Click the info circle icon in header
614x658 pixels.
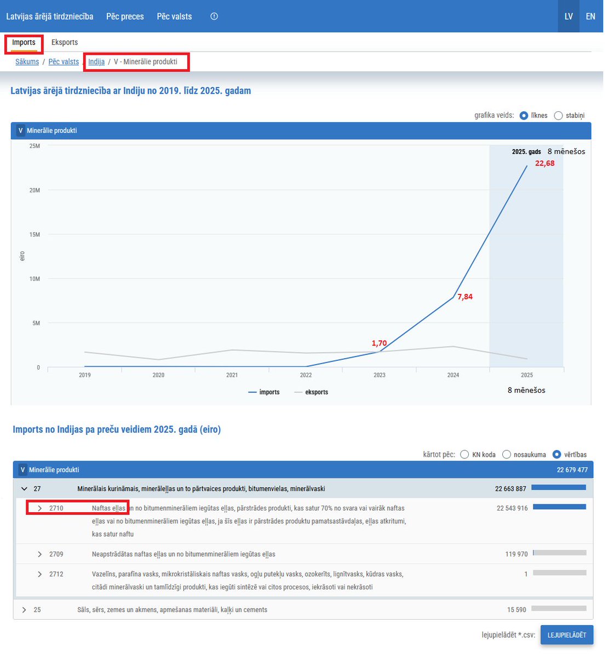(214, 16)
